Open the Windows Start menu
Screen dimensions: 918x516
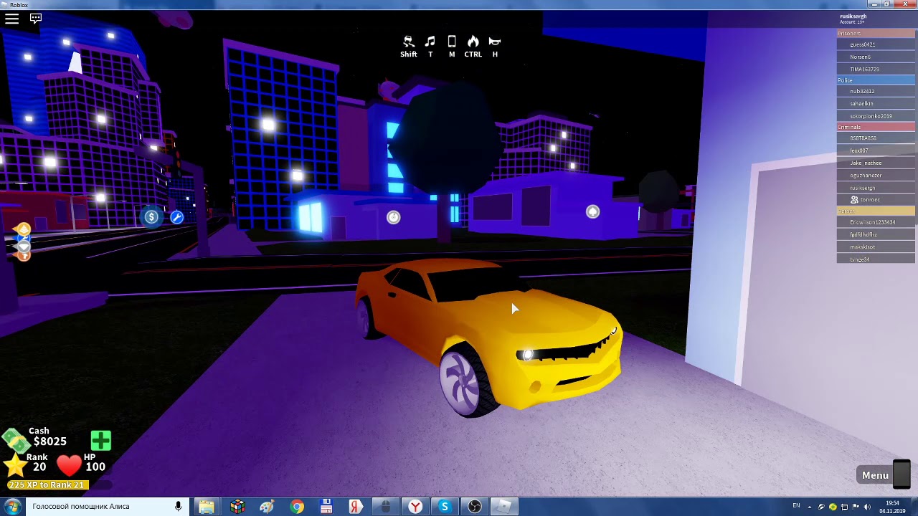(x=12, y=507)
